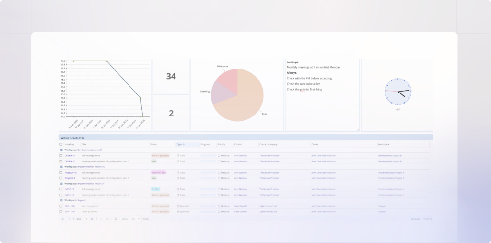This screenshot has width=491, height=243.
Task: Check the ProjectA-10 ticket checkbox
Action: click(x=61, y=173)
